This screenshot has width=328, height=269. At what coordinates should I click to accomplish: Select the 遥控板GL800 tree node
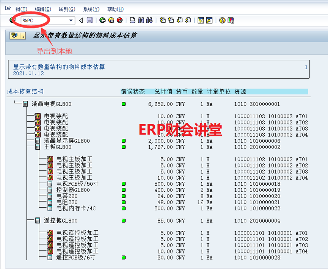[x=61, y=221]
